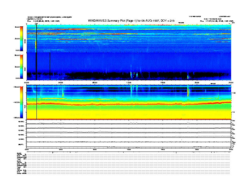Select the 40.00 label on RAD2 scale
Image resolution: width=249 pixels, height=192 pixels.
pos(17,27)
